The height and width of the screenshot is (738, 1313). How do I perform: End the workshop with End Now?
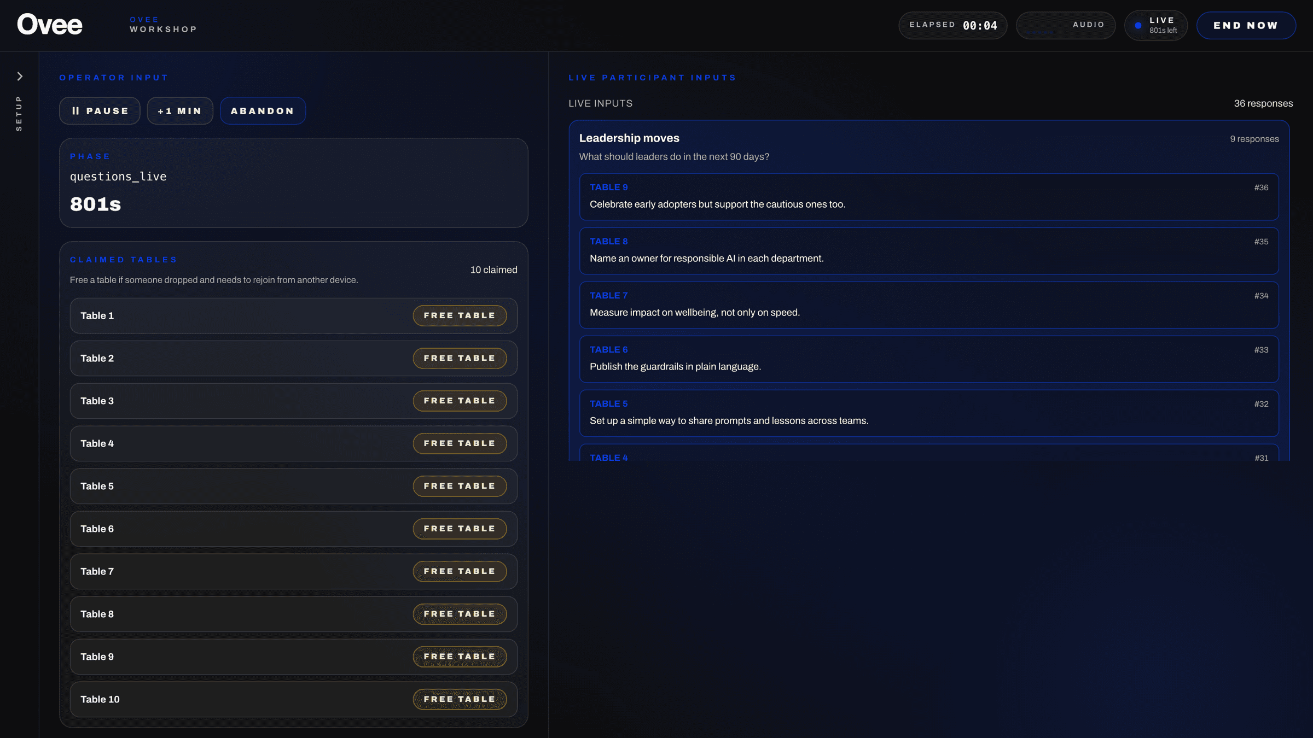[x=1246, y=26]
